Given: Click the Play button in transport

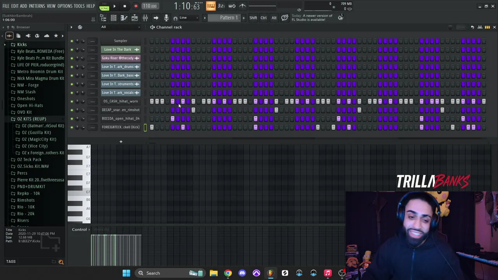Looking at the screenshot, I should tap(114, 6).
